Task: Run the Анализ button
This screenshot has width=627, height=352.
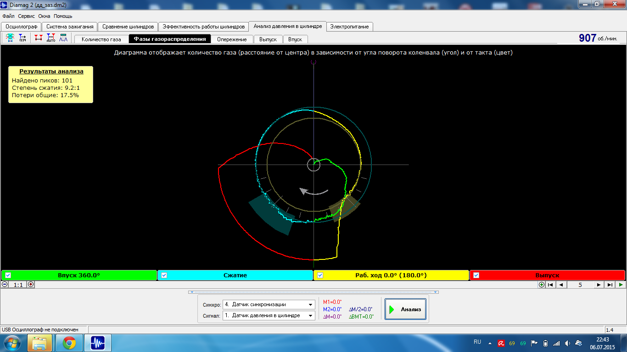Action: tap(405, 309)
